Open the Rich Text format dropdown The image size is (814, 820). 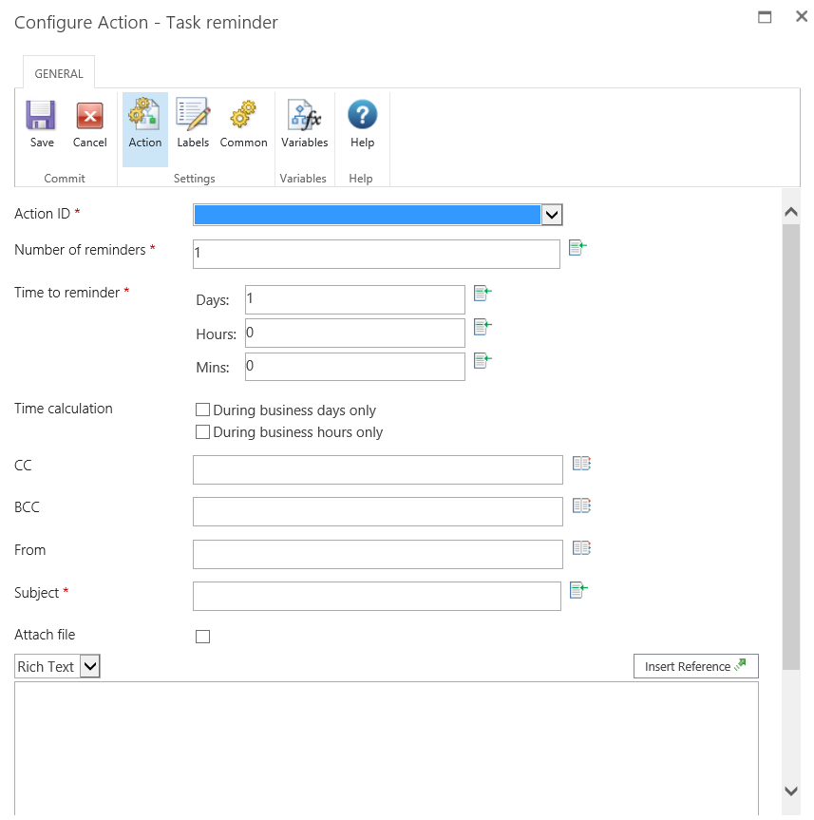tap(89, 667)
